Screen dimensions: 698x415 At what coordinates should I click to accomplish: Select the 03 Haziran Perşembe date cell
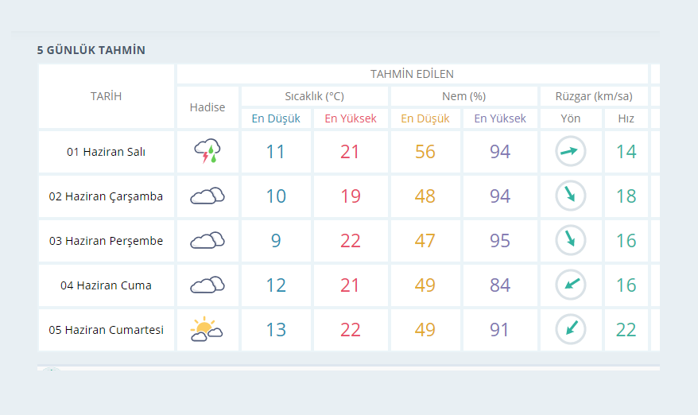click(x=106, y=241)
